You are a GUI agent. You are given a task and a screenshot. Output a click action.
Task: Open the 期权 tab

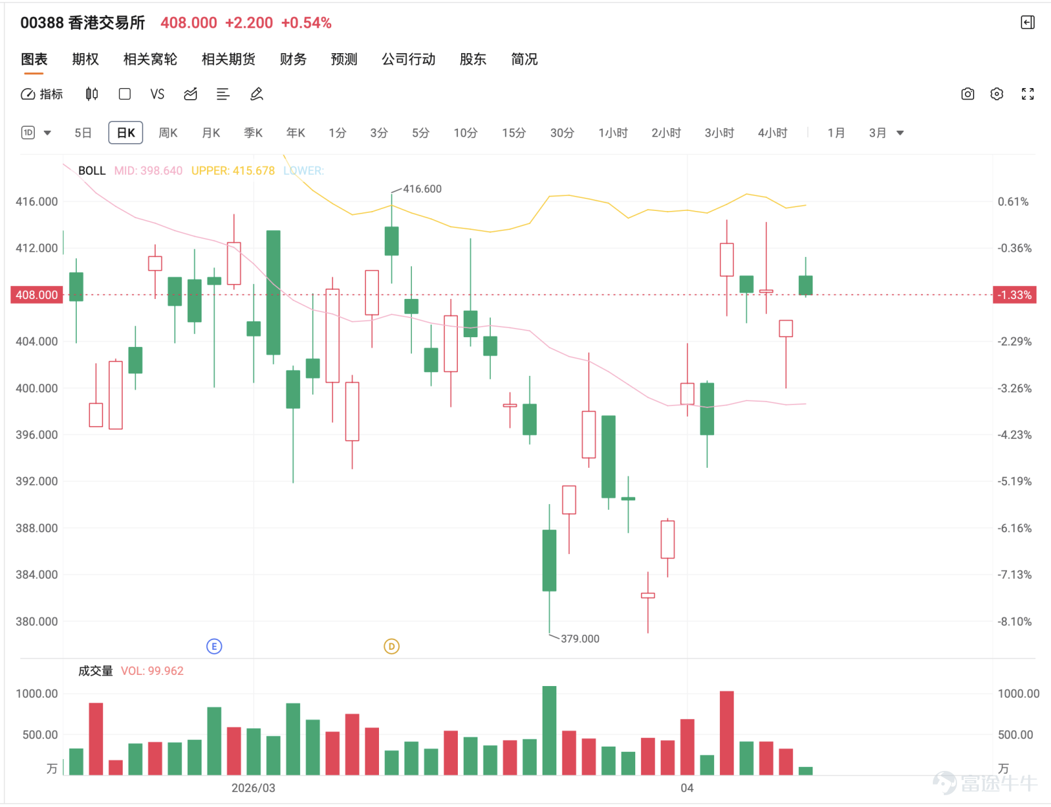point(85,59)
